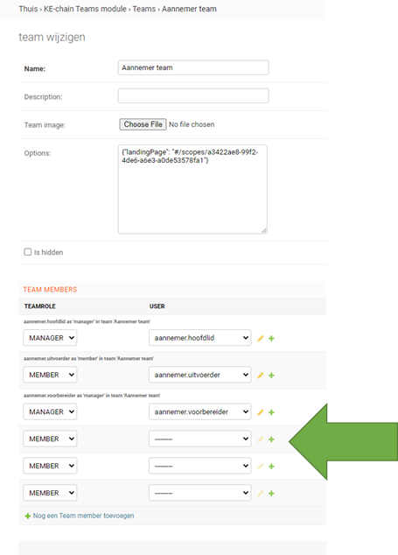The image size is (398, 555).
Task: Click green plus beside aannemer.voorbereider
Action: click(271, 412)
